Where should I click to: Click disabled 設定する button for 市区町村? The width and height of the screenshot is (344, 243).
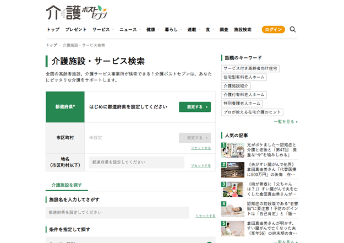point(195,138)
